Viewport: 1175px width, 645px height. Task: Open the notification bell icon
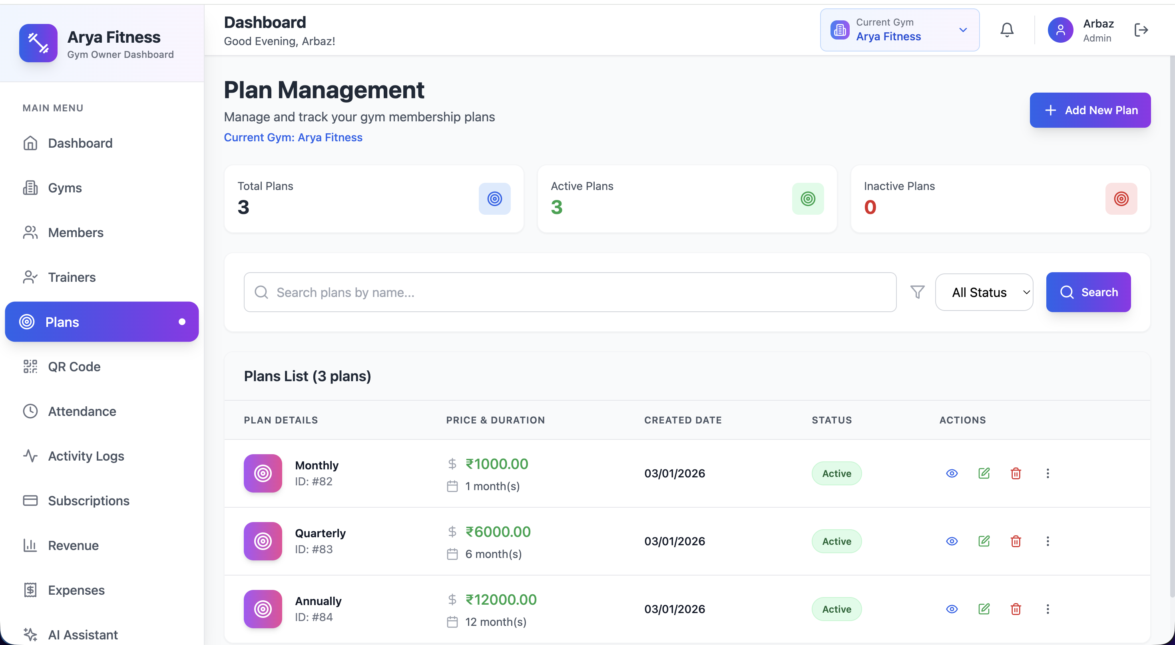point(1007,29)
